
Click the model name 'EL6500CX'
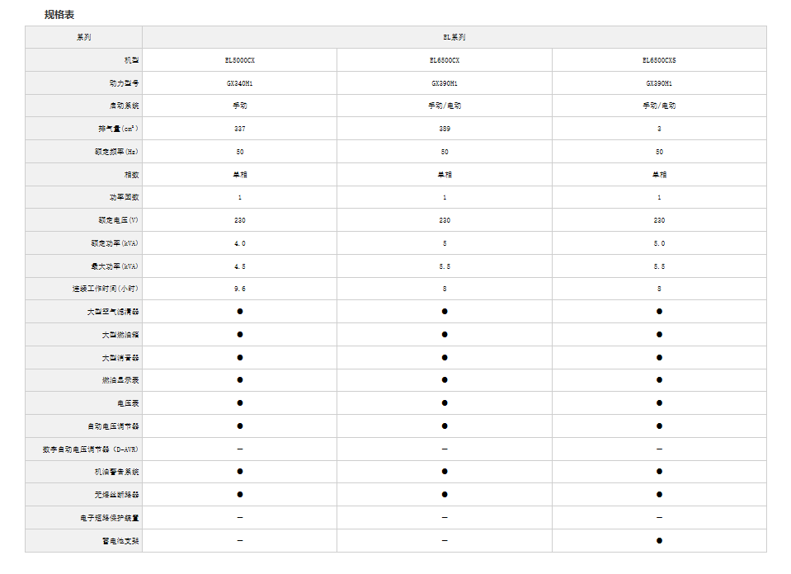(445, 60)
